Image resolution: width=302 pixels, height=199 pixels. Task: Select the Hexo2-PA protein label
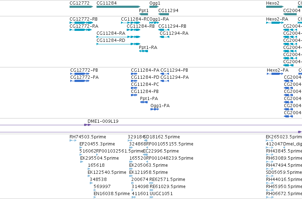278,70
